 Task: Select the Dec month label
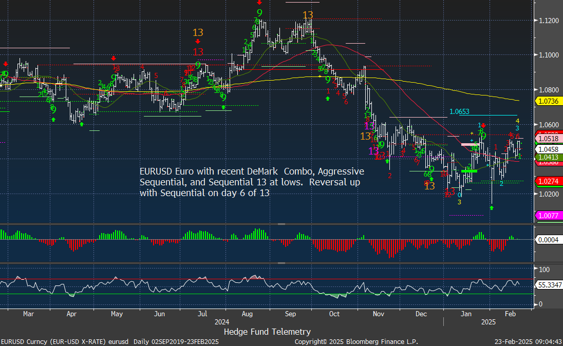[x=421, y=314]
